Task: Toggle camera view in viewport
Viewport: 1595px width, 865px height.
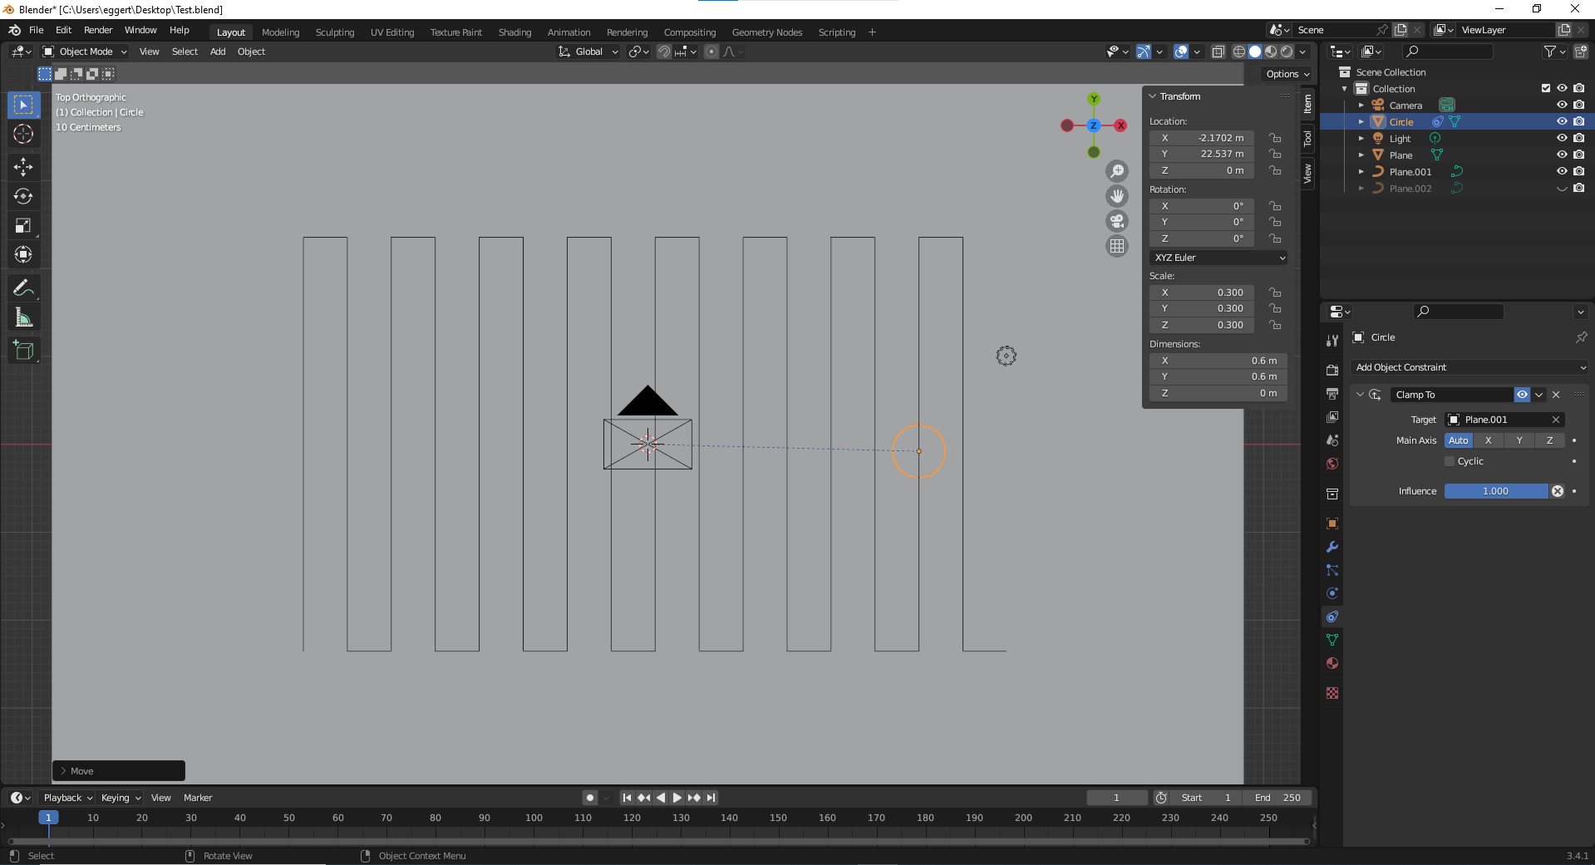Action: (x=1117, y=221)
